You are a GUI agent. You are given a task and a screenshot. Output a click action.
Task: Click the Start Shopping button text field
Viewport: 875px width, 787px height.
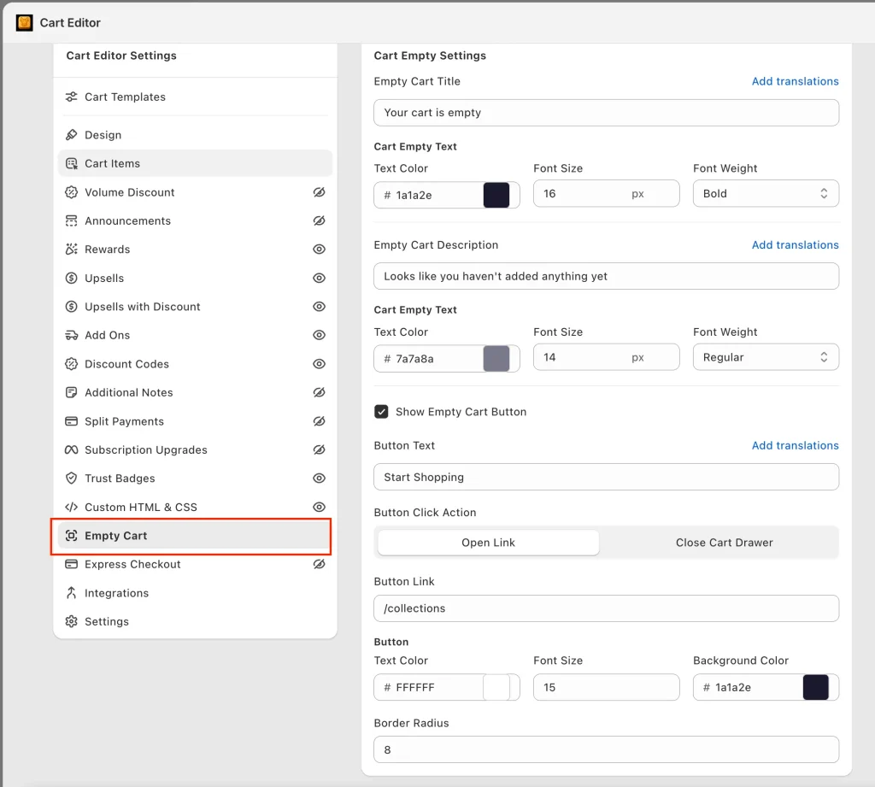tap(606, 477)
